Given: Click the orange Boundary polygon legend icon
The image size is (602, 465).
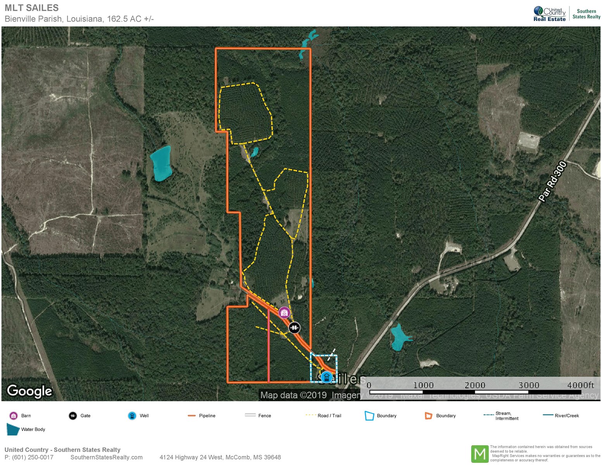Looking at the screenshot, I should (x=428, y=416).
